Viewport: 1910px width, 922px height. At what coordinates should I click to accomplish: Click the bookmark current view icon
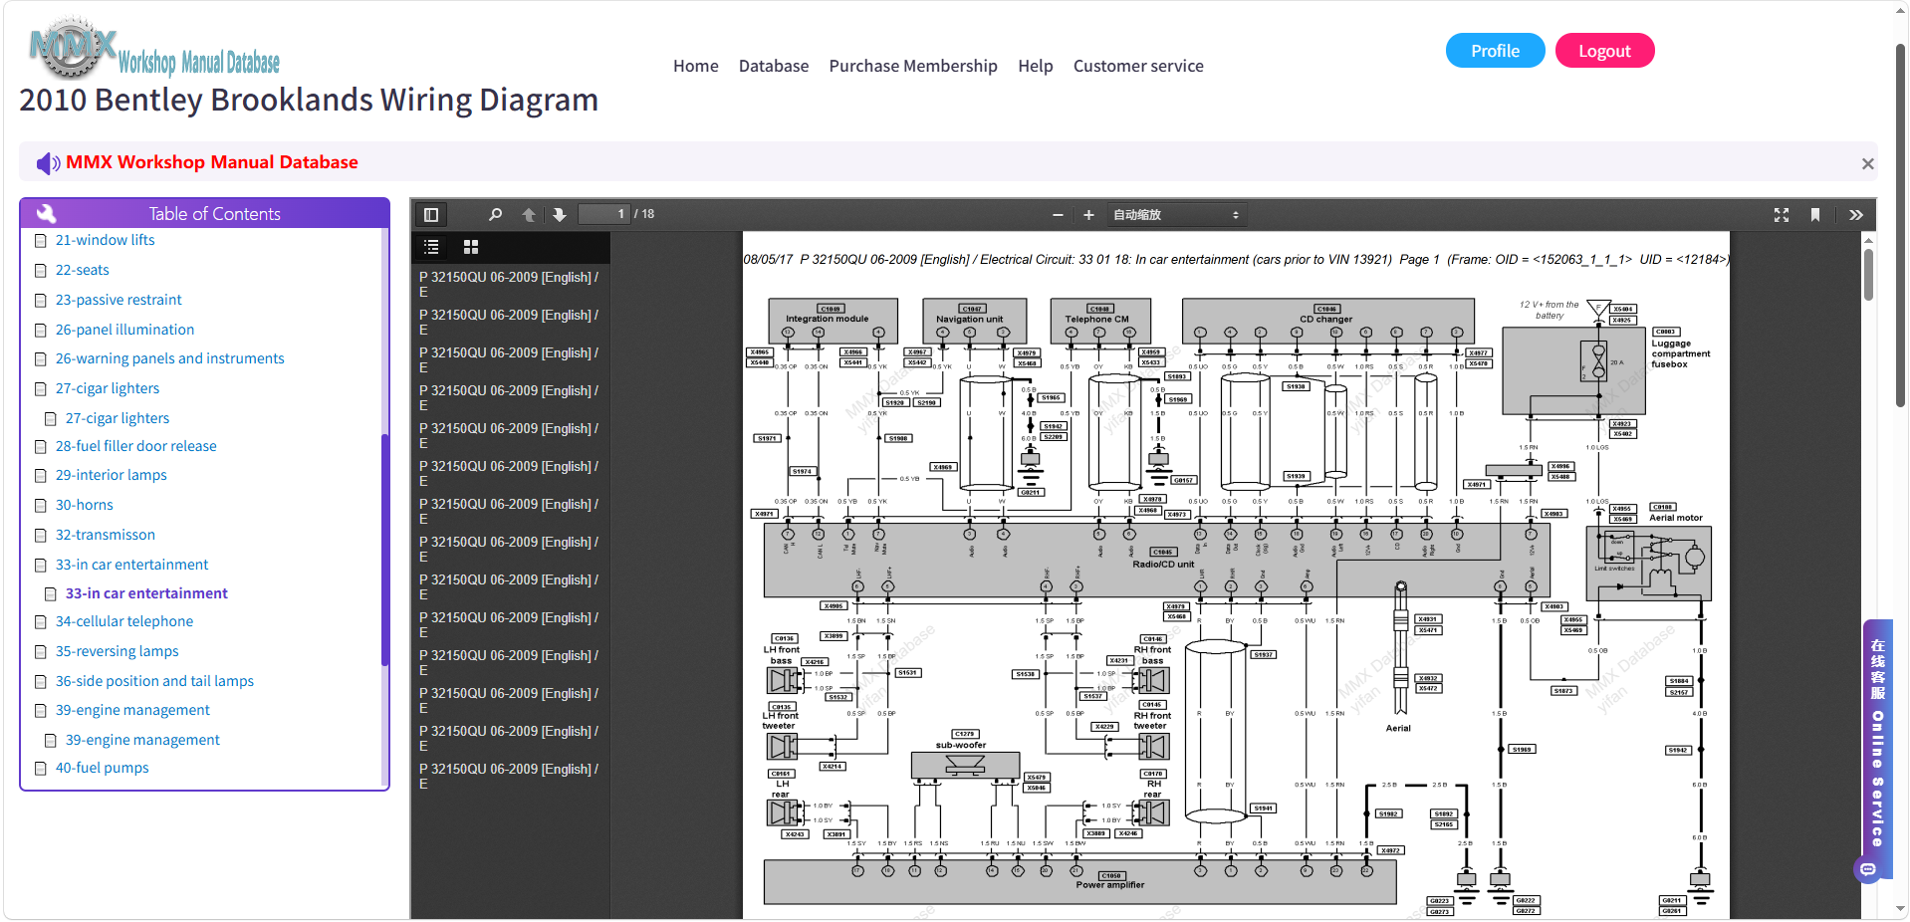click(x=1815, y=215)
